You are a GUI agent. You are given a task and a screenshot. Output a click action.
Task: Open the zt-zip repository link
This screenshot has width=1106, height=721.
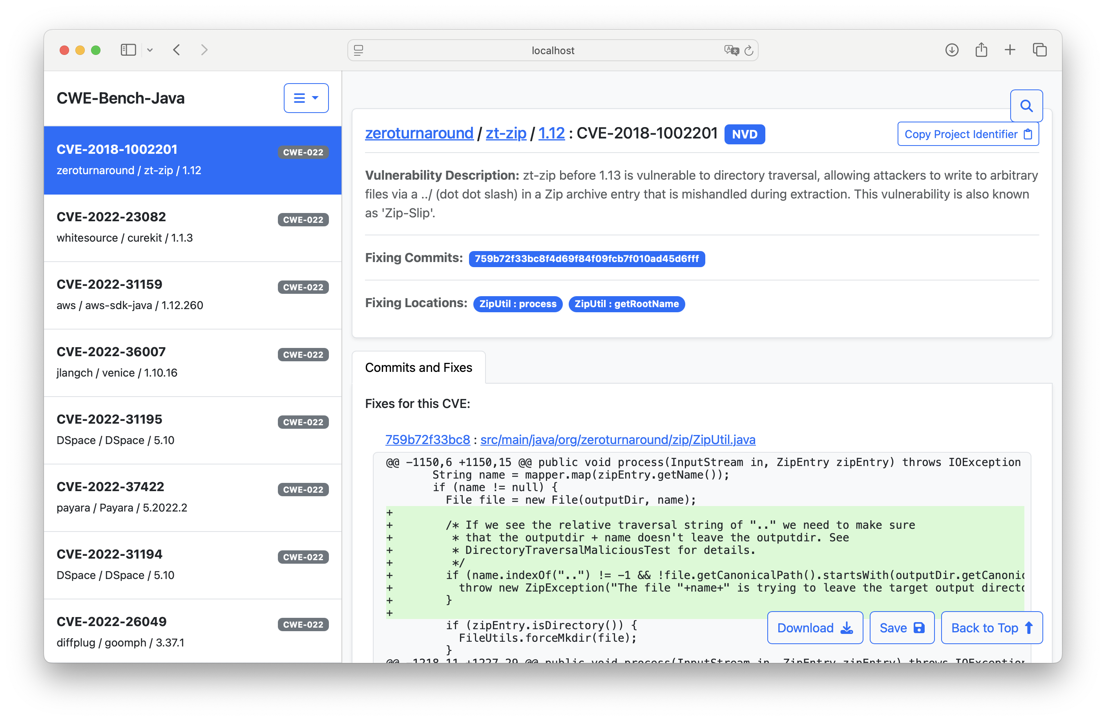pyautogui.click(x=506, y=133)
